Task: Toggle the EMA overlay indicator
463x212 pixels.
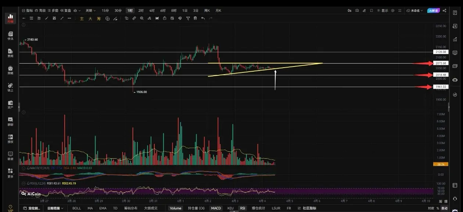Action: [x=103, y=208]
